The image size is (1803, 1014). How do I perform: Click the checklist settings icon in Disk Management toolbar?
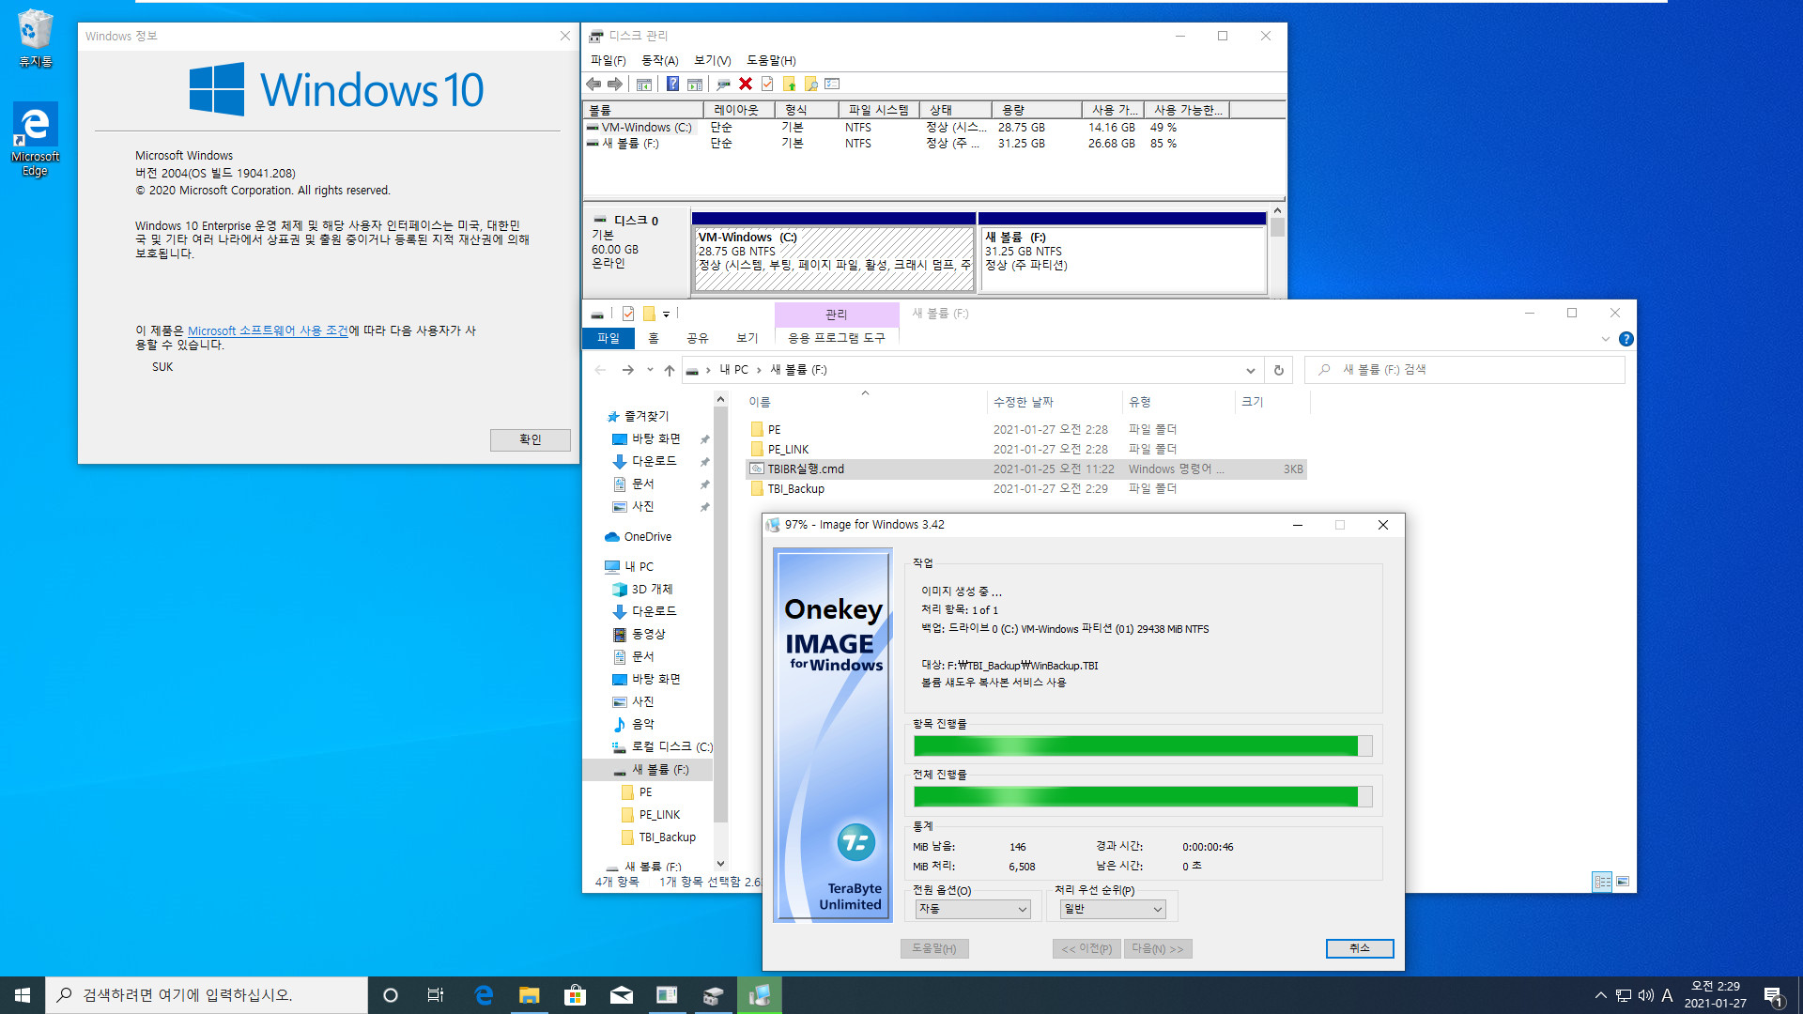(x=832, y=84)
